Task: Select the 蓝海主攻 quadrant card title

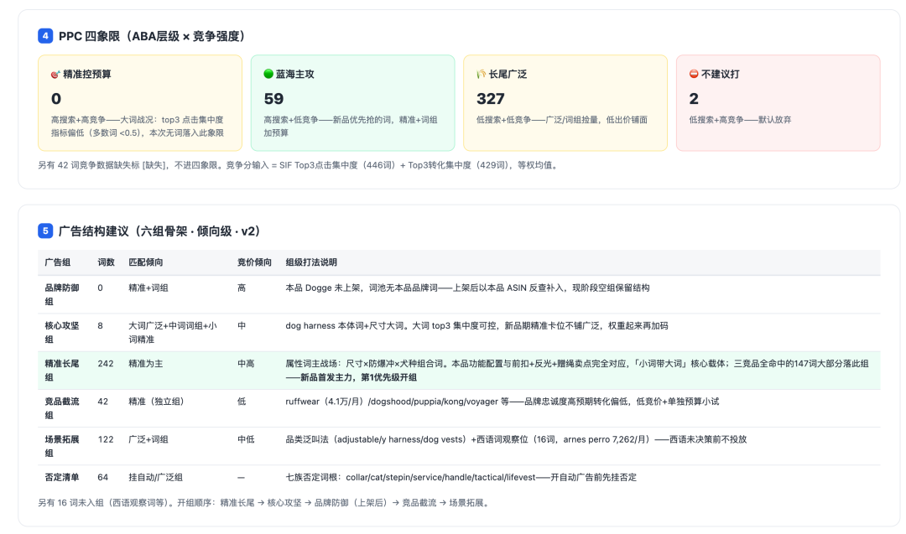Action: point(294,74)
